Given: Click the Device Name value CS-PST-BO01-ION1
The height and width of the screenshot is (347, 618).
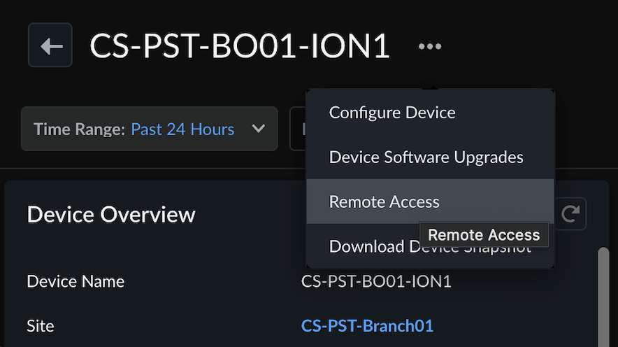Looking at the screenshot, I should coord(376,282).
